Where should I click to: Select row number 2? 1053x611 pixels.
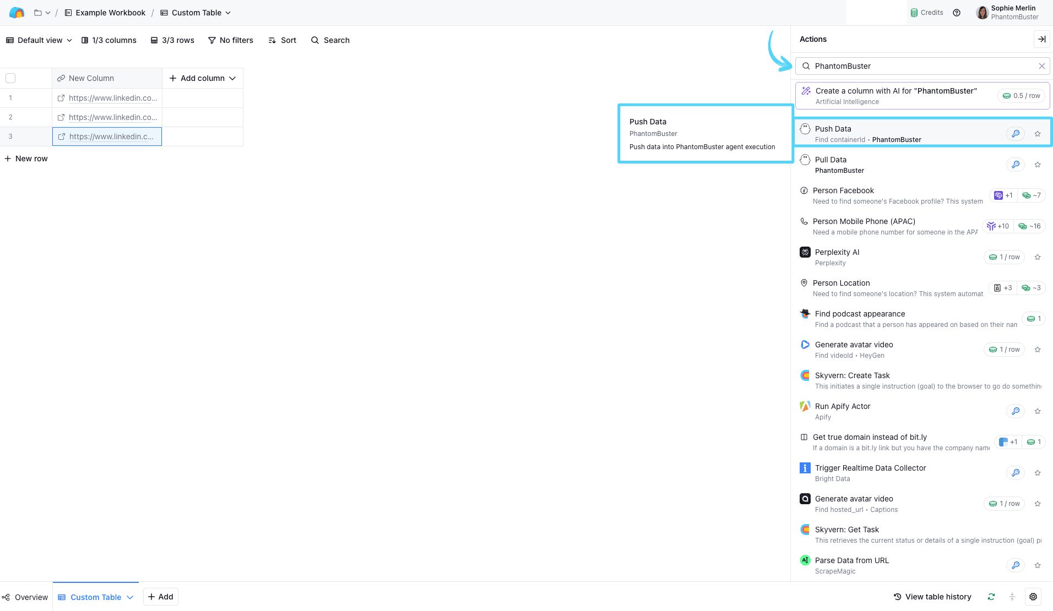point(10,117)
